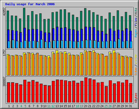Click day label 12 on the x-axis
The width and height of the screenshot is (139, 109).
tap(53, 106)
